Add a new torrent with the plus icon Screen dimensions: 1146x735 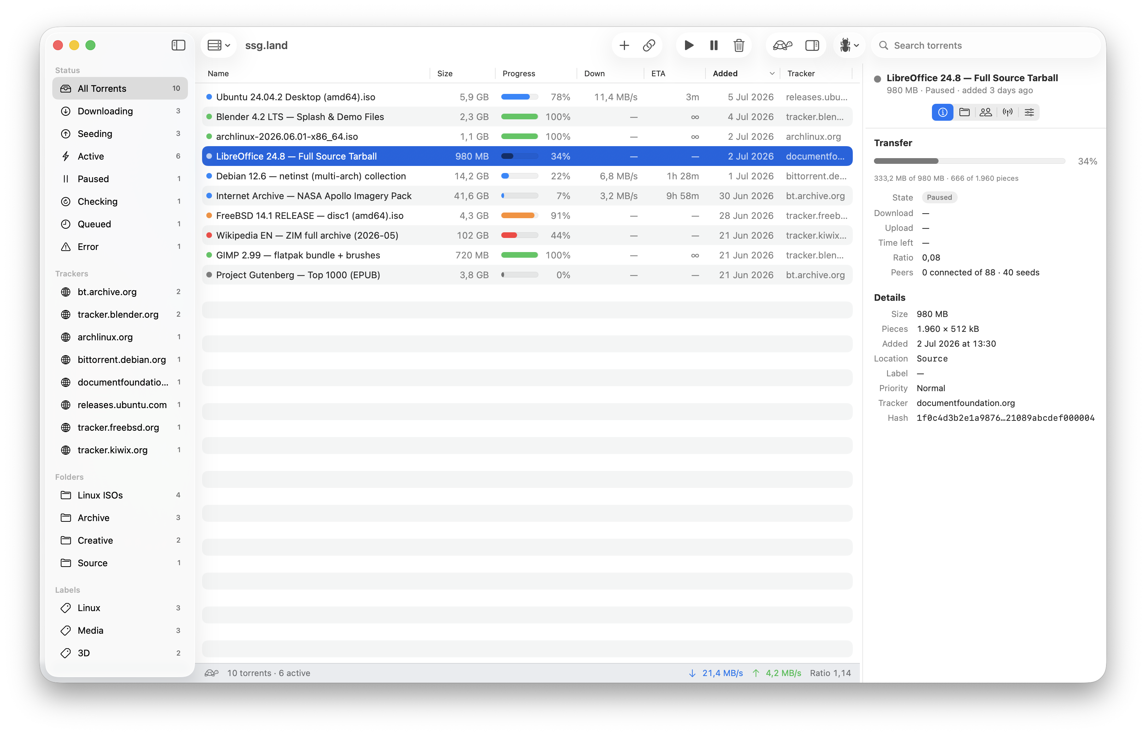pos(624,45)
